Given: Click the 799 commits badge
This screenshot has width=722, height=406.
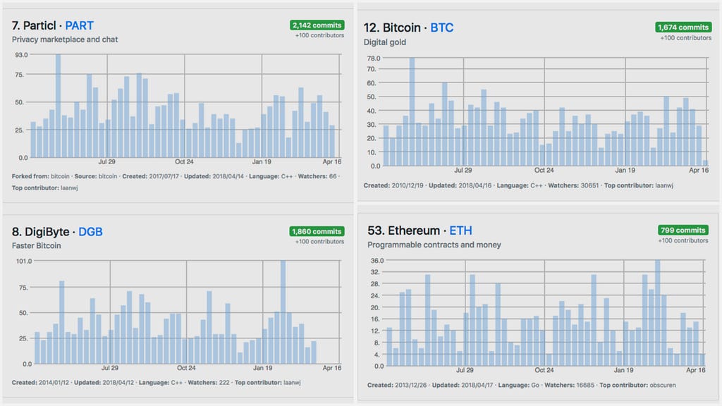Looking at the screenshot, I should (x=683, y=230).
